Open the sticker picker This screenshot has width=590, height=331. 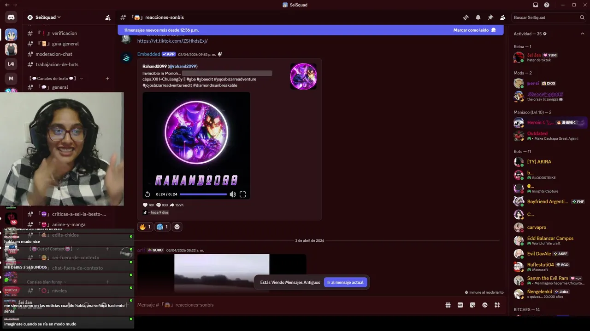click(x=472, y=305)
